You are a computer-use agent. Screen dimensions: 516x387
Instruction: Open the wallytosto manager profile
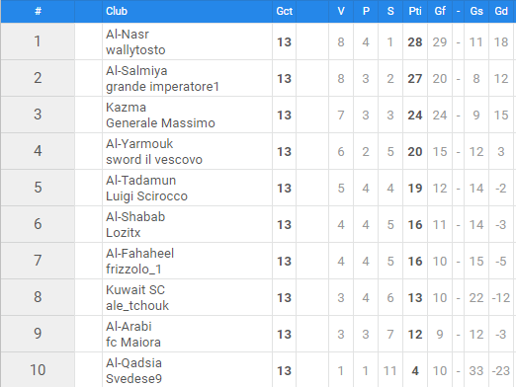pos(135,50)
